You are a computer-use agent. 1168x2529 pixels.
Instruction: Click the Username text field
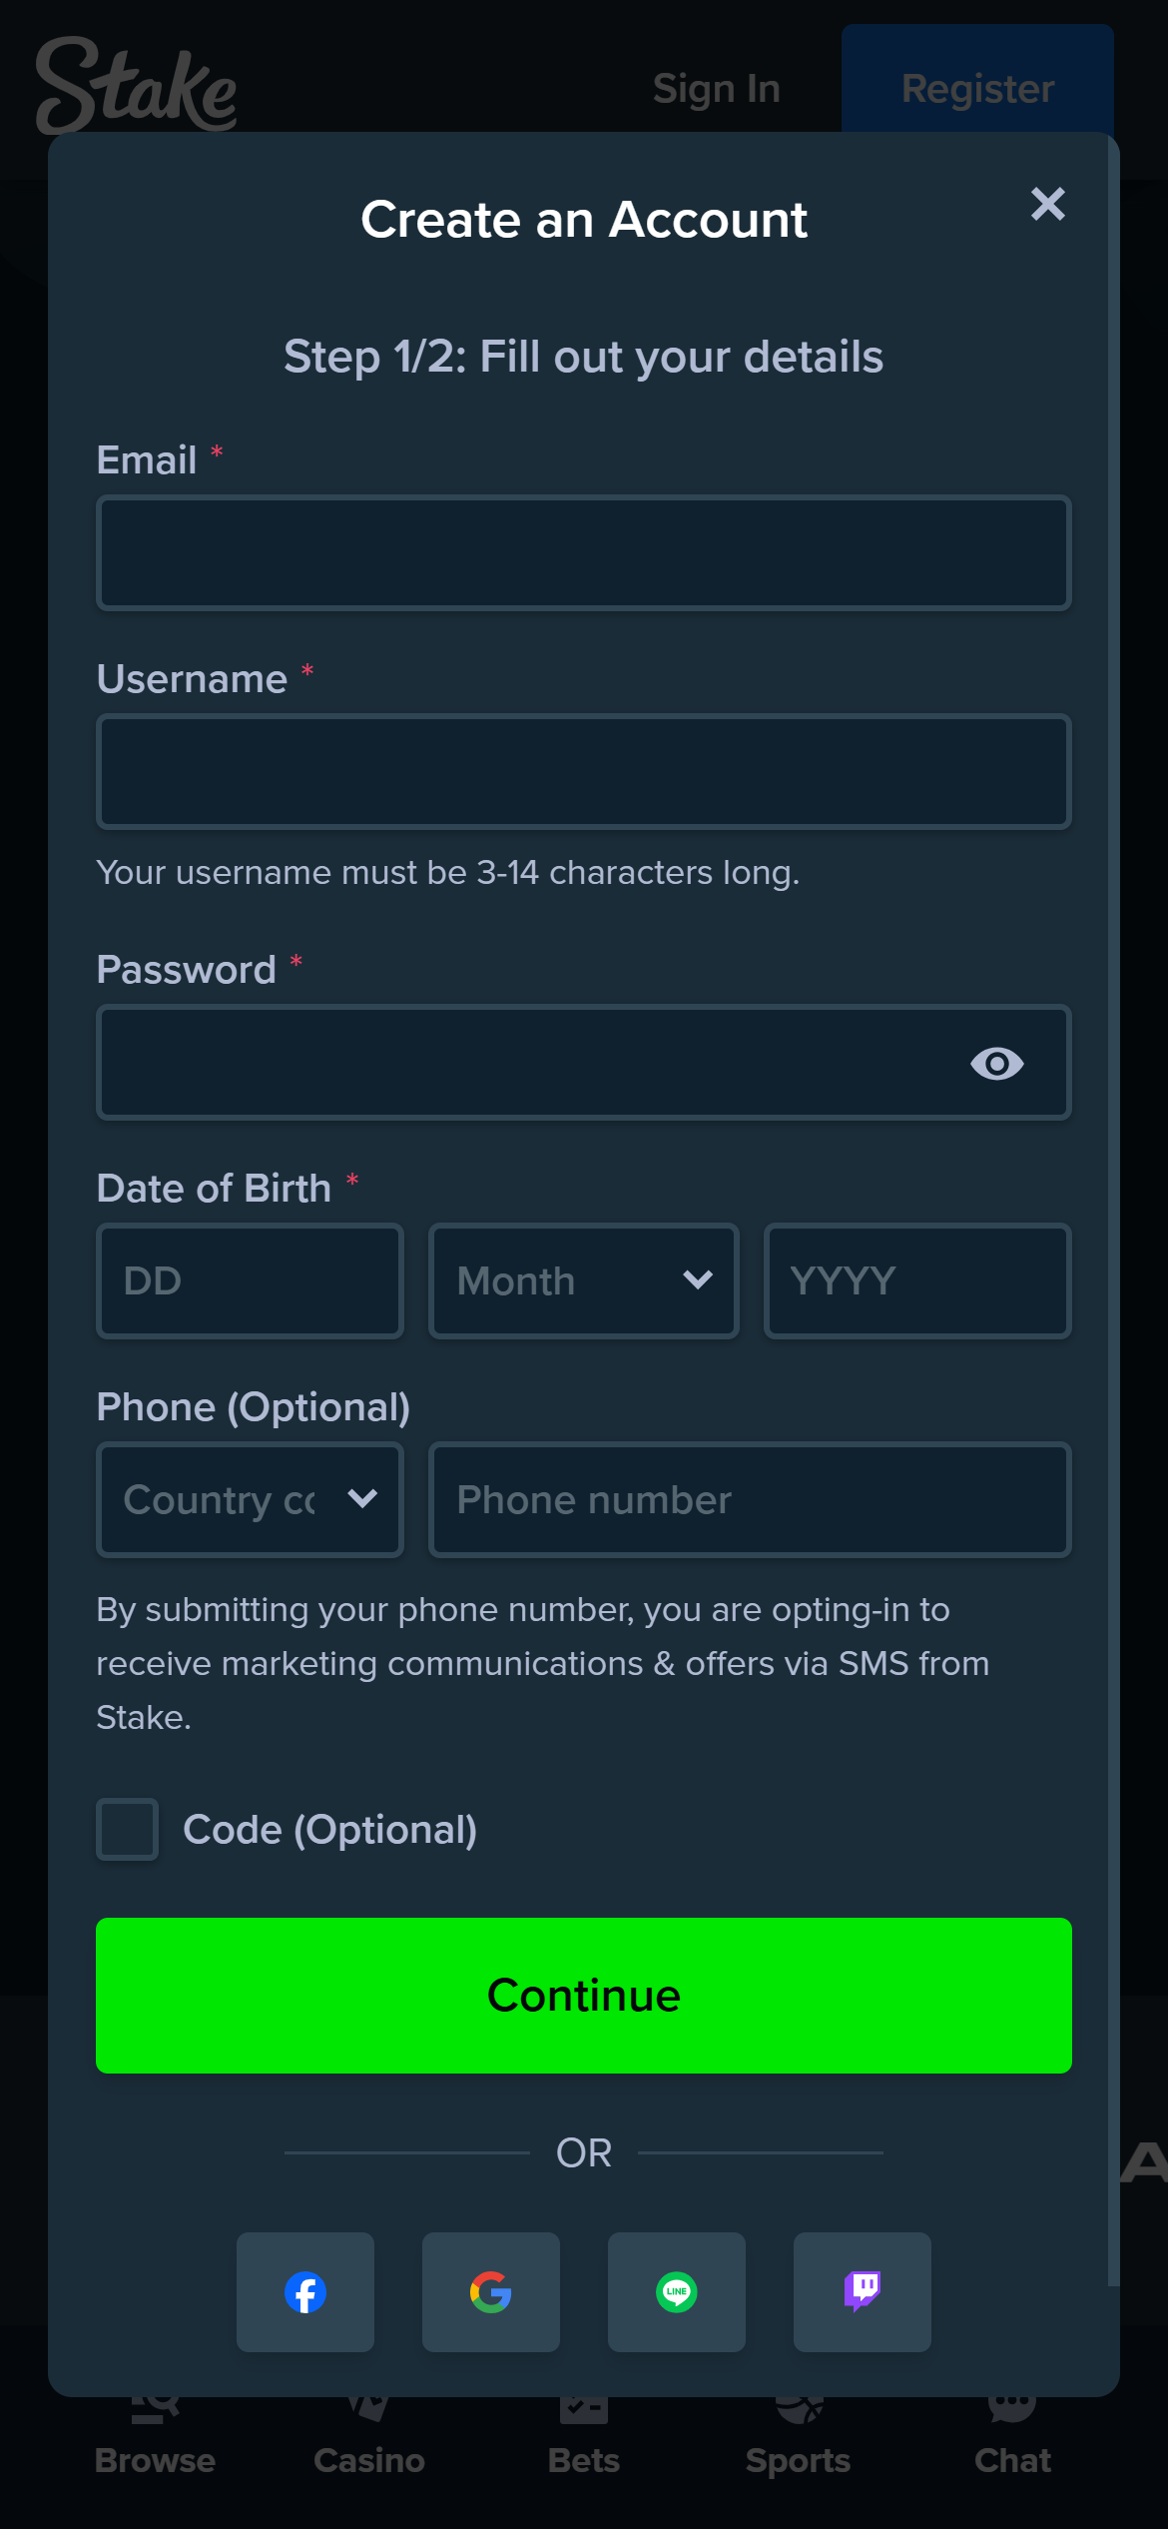pos(583,771)
